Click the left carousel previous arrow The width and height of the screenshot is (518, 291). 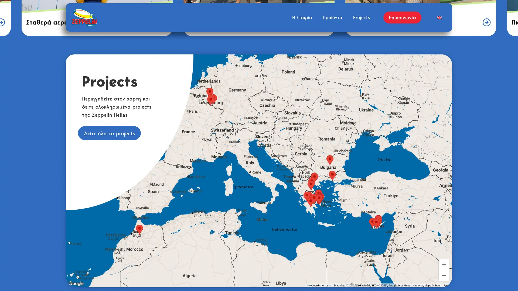[x=2, y=22]
